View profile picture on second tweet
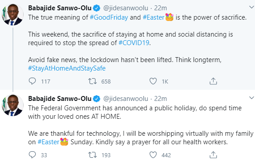The image size is (255, 163). [x=12, y=105]
